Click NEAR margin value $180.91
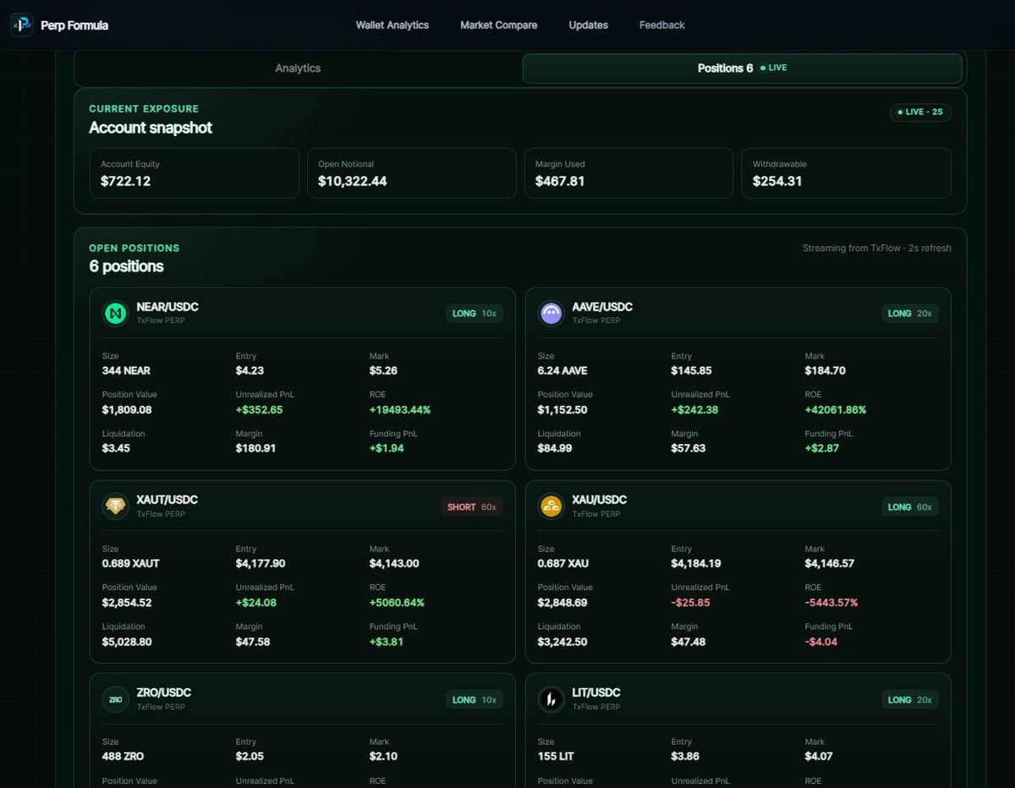 (255, 448)
